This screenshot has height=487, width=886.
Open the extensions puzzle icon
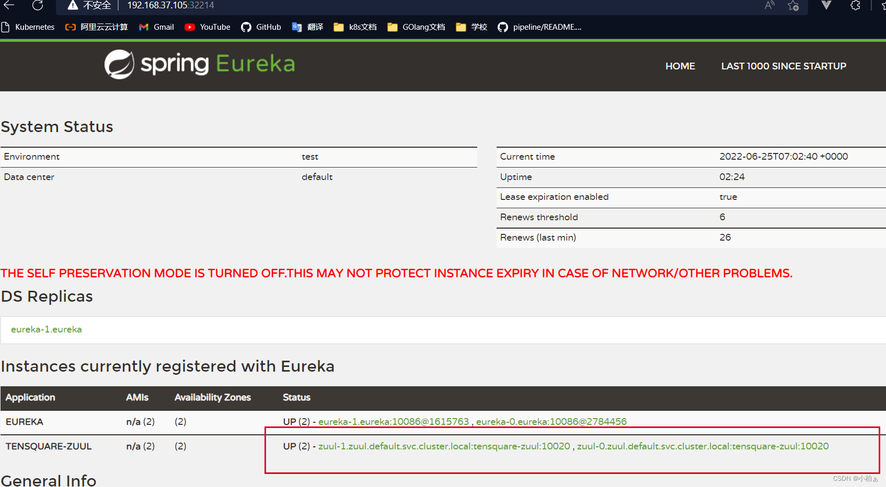[856, 5]
